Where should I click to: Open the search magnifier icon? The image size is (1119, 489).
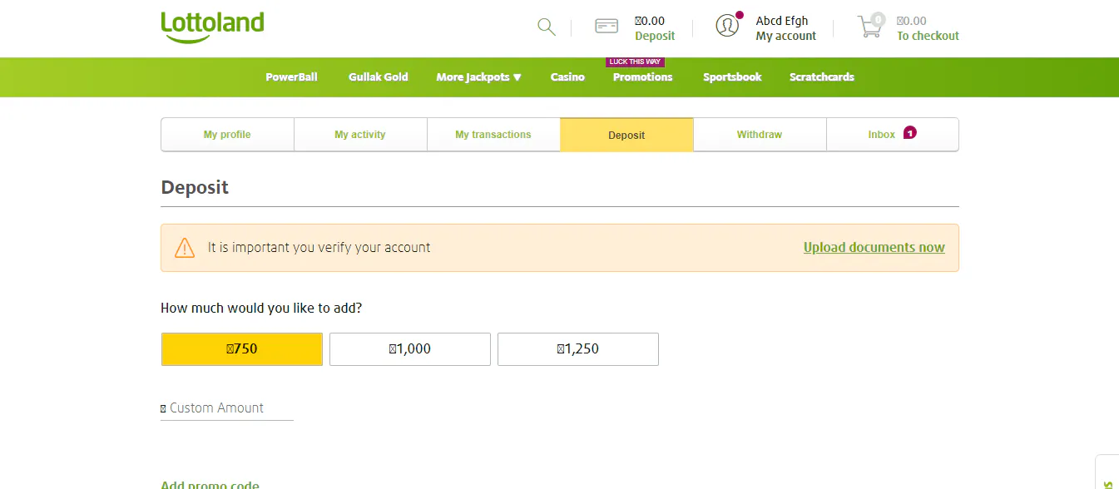click(x=546, y=27)
